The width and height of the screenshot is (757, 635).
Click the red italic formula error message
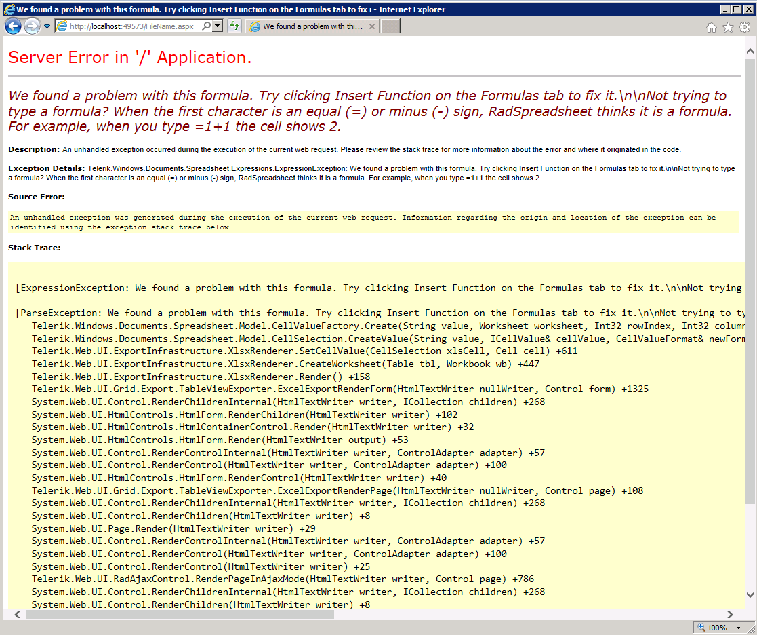[370, 111]
